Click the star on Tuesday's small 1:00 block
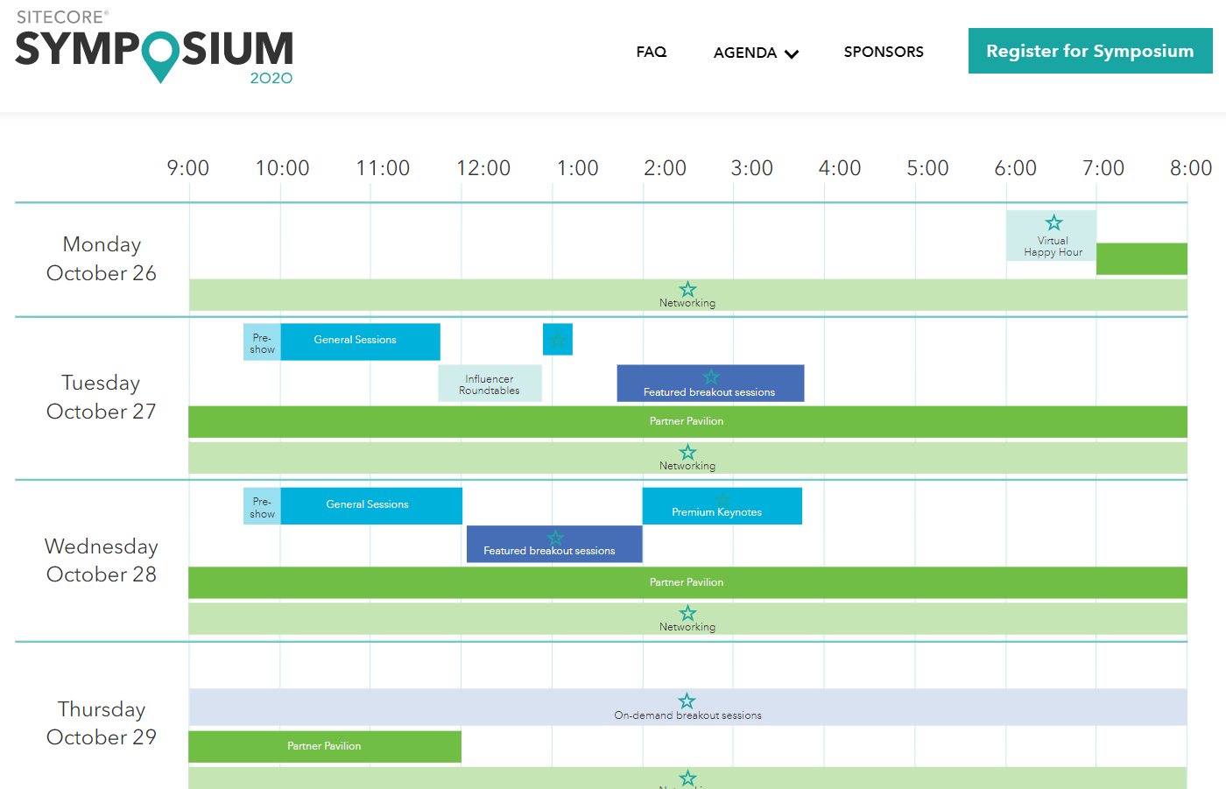Screen dimensions: 1226x789 click(x=558, y=340)
